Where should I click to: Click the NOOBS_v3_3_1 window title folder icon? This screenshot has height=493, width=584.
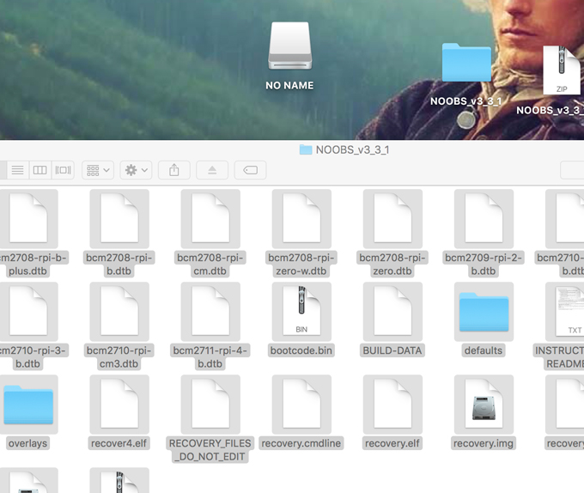pos(306,149)
